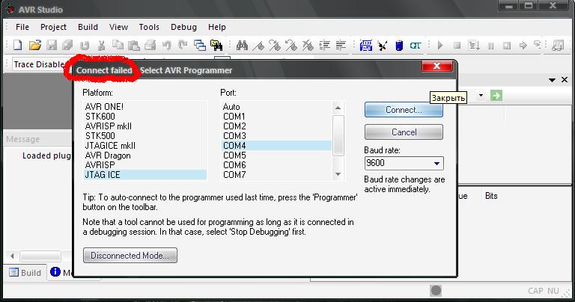Open the Tools menu

pyautogui.click(x=149, y=27)
